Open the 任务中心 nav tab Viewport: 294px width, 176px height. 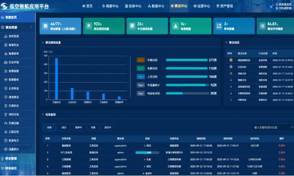click(133, 6)
